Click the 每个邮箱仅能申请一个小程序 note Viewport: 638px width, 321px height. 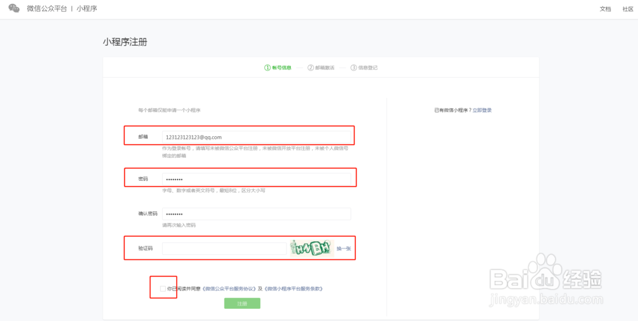tap(170, 110)
